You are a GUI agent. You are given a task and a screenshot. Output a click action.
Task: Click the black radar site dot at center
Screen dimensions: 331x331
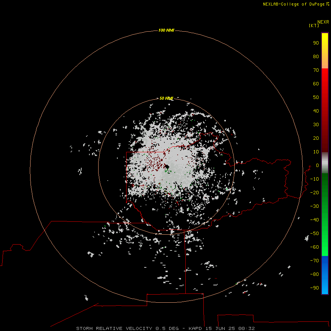167,167
